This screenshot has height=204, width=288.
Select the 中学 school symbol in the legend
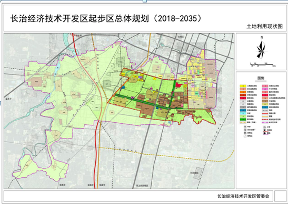pos(245,127)
